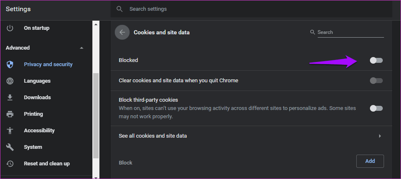Open the Downloads settings section
The height and width of the screenshot is (179, 401).
point(37,98)
